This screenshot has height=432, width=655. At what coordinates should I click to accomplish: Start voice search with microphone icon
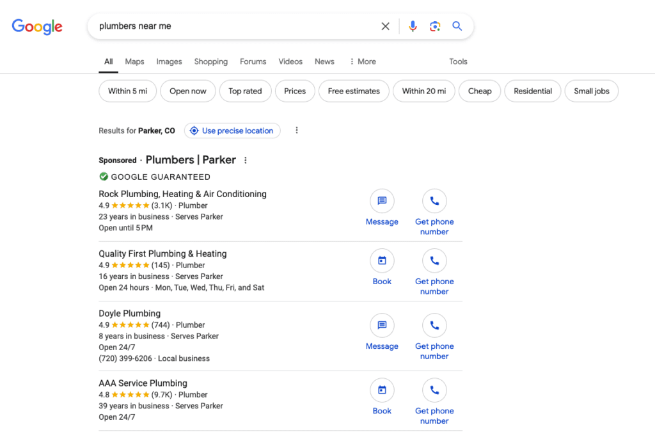pyautogui.click(x=413, y=26)
